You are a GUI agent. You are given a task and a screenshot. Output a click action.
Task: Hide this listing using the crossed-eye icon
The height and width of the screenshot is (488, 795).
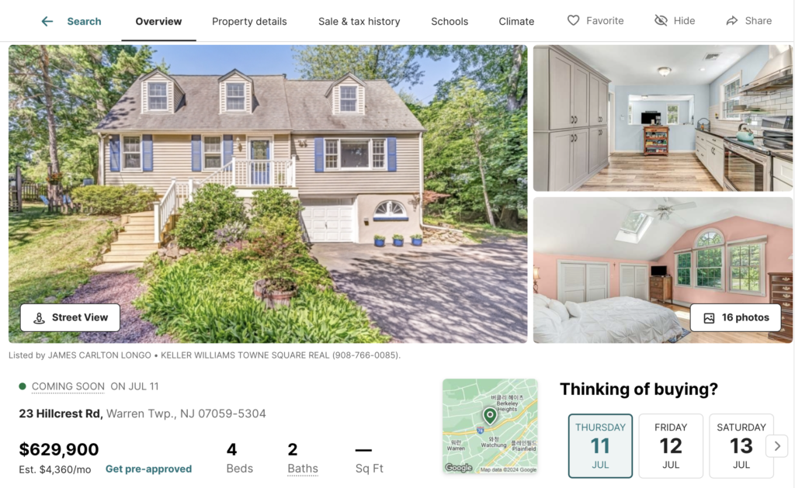click(x=661, y=20)
